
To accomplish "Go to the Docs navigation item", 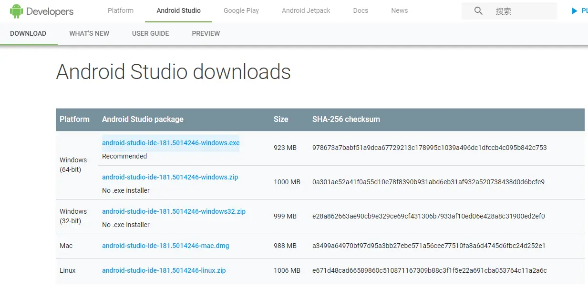I will point(361,10).
